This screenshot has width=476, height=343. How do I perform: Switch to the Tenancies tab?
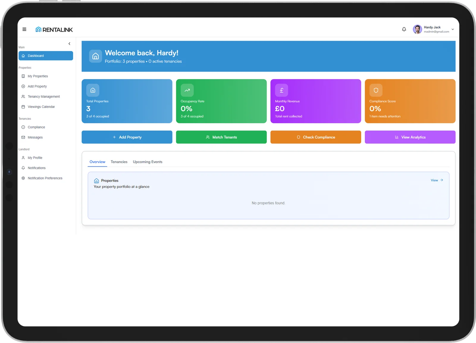point(119,162)
